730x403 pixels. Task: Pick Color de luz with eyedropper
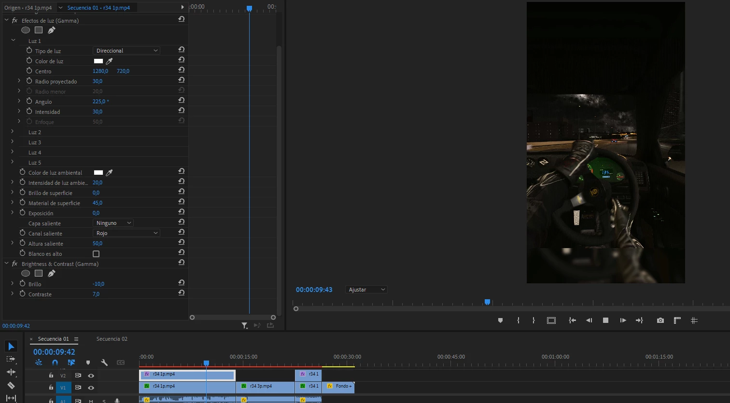[x=110, y=61]
